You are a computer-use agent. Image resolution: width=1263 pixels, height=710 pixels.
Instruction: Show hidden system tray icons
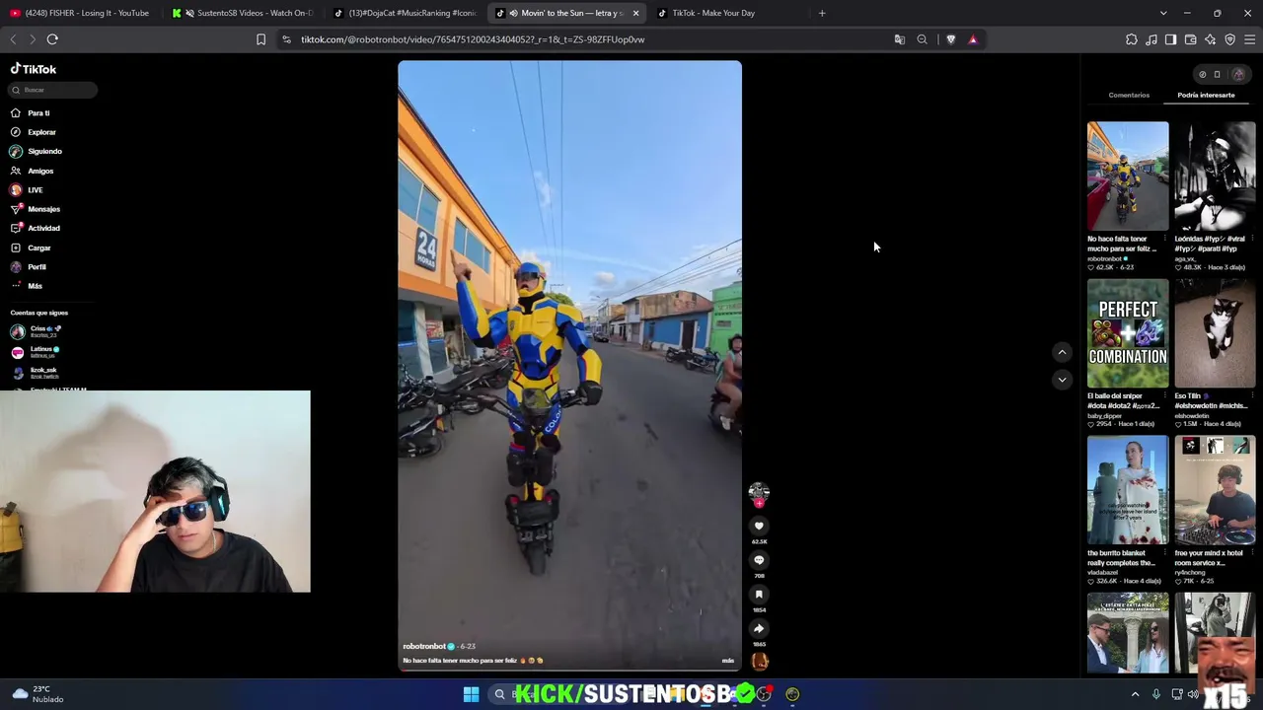1135,694
